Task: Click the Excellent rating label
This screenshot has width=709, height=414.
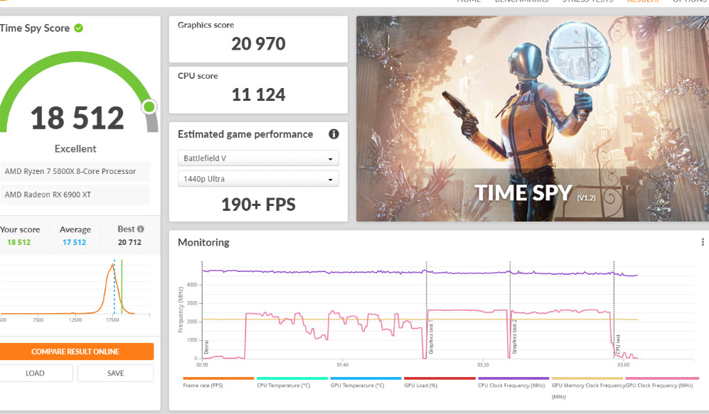Action: tap(75, 149)
